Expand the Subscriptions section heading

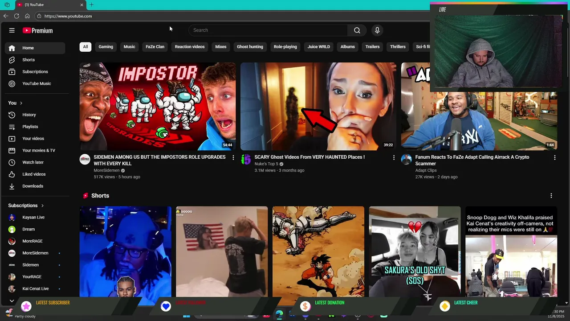pyautogui.click(x=26, y=206)
